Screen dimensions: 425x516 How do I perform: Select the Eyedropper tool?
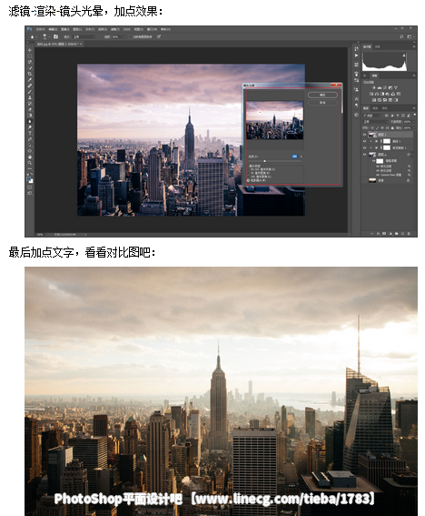pos(30,80)
